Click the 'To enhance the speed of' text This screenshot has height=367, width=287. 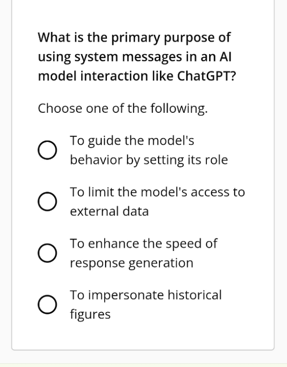[144, 244]
